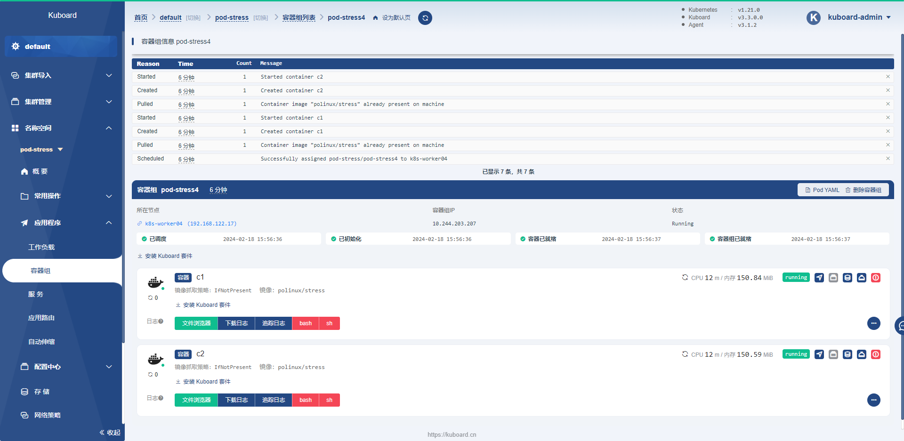
Task: Click the kuboard-admin K avatar
Action: coord(814,18)
